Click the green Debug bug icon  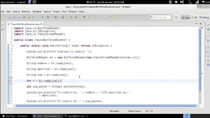pos(48,17)
